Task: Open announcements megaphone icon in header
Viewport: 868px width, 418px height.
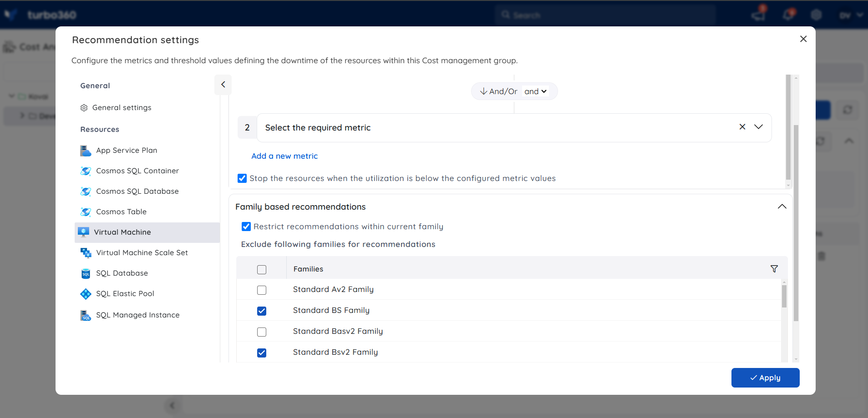Action: click(x=758, y=15)
